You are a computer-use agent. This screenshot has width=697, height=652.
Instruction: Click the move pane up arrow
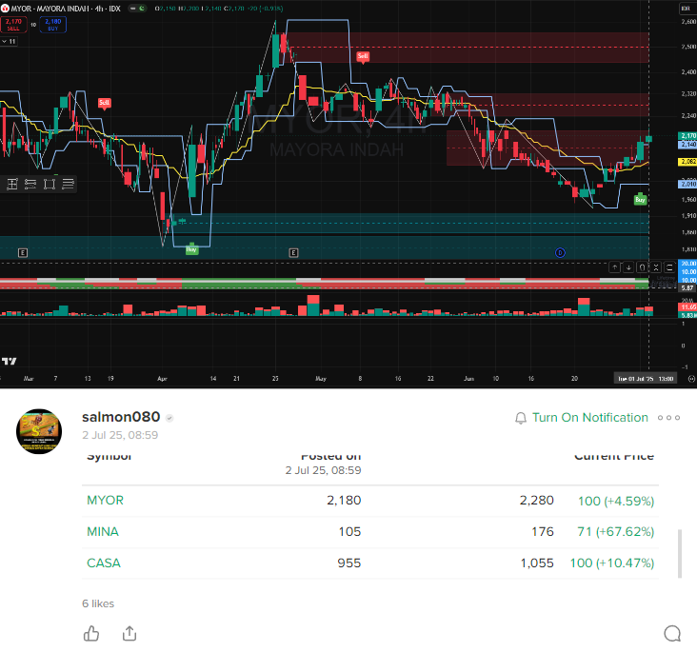pos(613,267)
